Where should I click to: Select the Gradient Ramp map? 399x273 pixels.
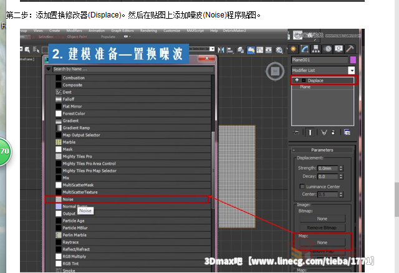tap(133, 127)
